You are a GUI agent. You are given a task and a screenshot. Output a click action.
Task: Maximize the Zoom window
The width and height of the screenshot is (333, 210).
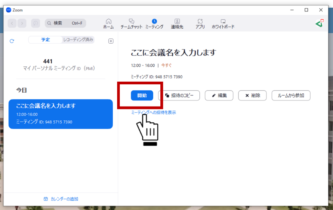pyautogui.click(x=306, y=10)
